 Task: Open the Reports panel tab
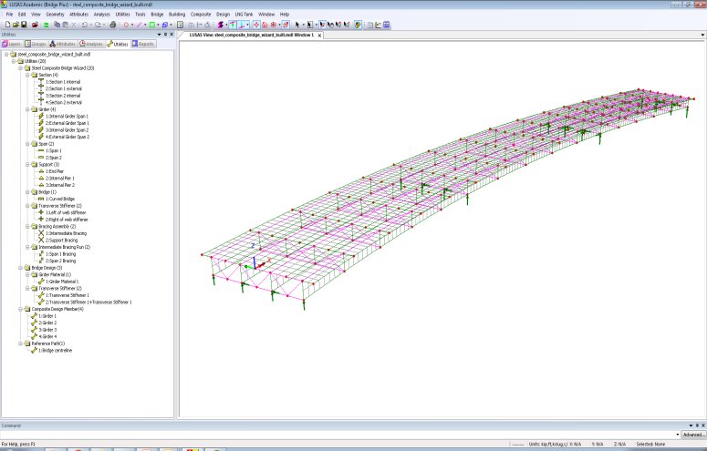[x=143, y=43]
